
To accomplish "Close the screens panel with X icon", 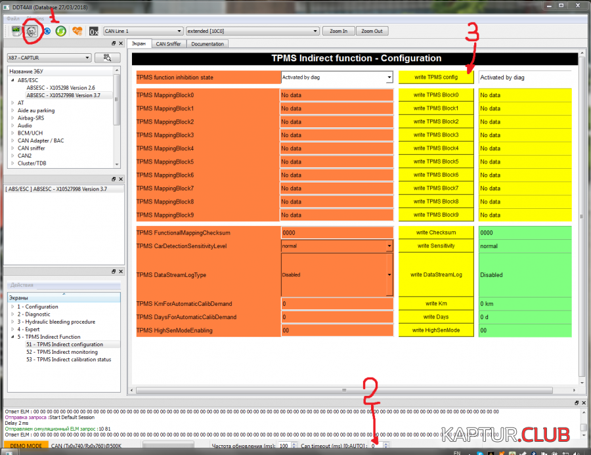I will click(x=120, y=272).
